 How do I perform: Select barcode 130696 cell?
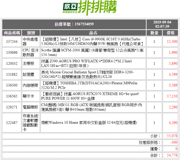click(x=12, y=52)
